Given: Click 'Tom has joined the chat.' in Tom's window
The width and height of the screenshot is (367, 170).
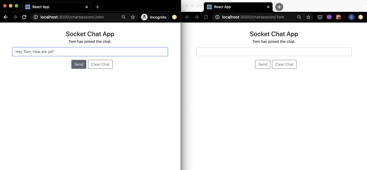Looking at the screenshot, I should point(274,42).
